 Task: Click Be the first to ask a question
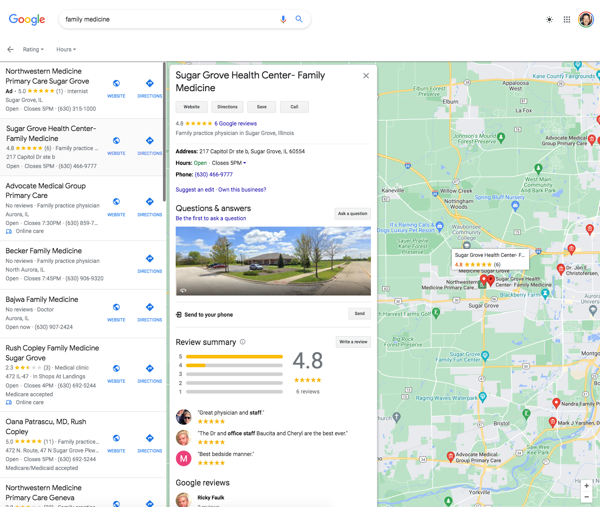point(211,218)
